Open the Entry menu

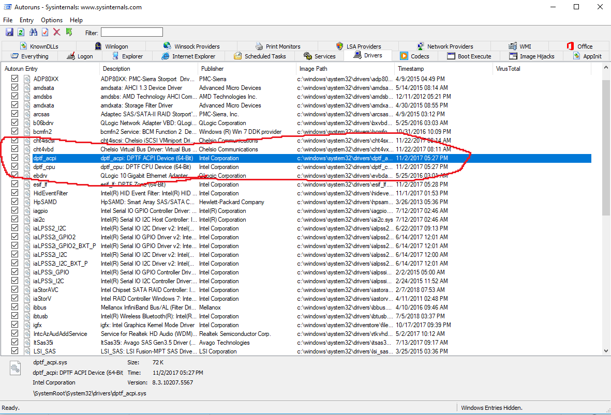26,20
